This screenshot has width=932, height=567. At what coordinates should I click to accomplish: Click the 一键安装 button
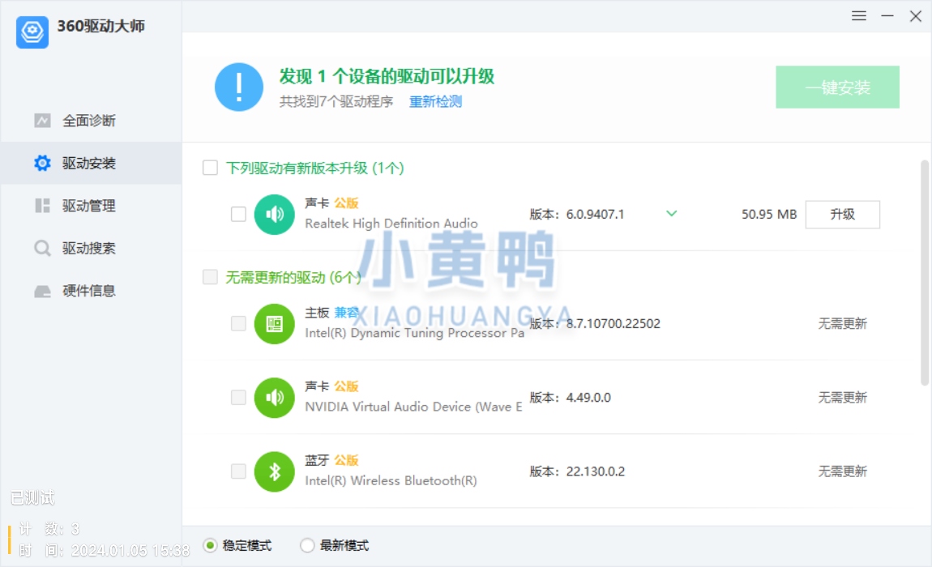click(x=837, y=87)
